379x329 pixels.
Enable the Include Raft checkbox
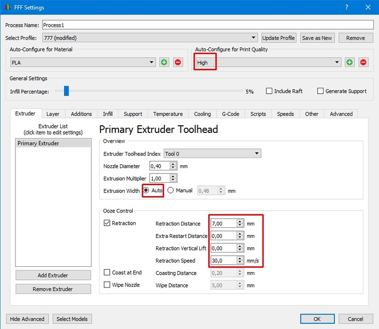tap(269, 91)
